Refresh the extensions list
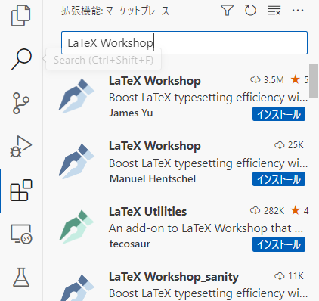This screenshot has width=319, height=301. click(250, 11)
